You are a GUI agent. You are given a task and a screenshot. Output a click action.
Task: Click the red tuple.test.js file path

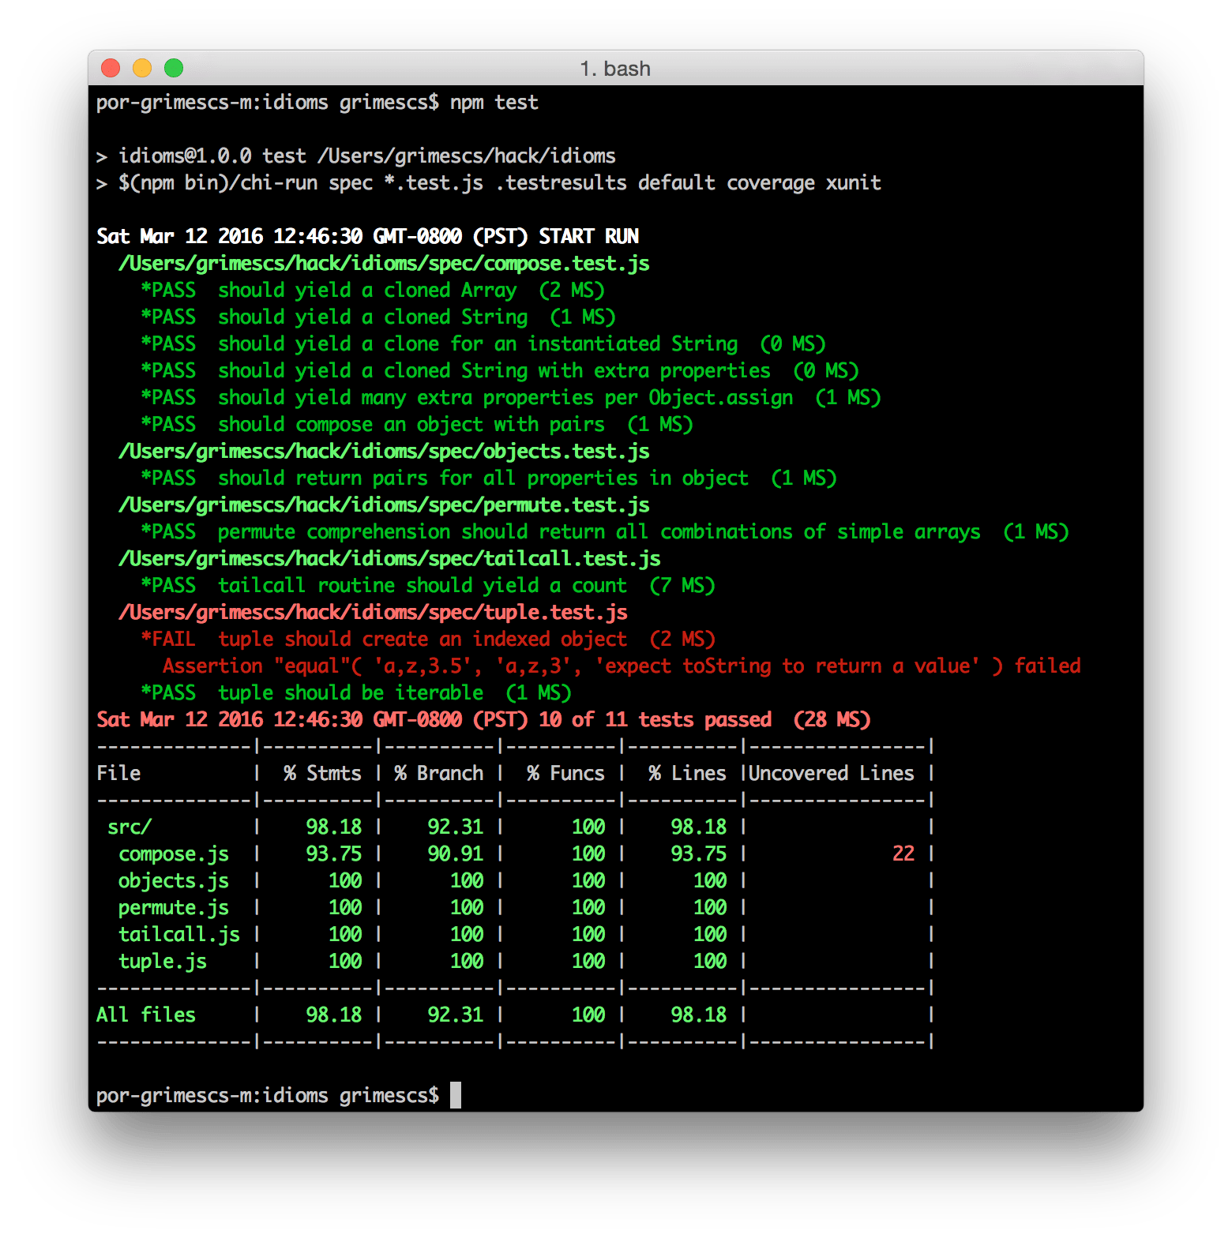tap(373, 613)
